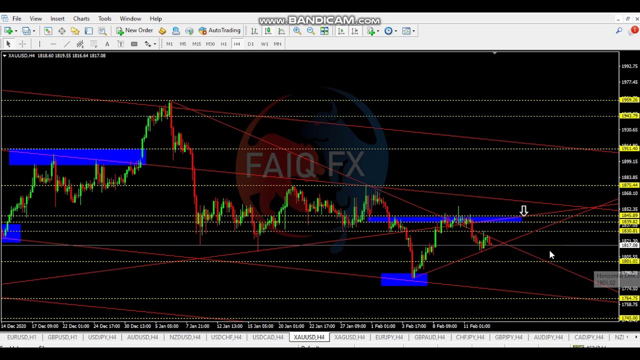The image size is (640, 360).
Task: Switch to the USDCAD,H4 chart tab
Action: pos(268,337)
